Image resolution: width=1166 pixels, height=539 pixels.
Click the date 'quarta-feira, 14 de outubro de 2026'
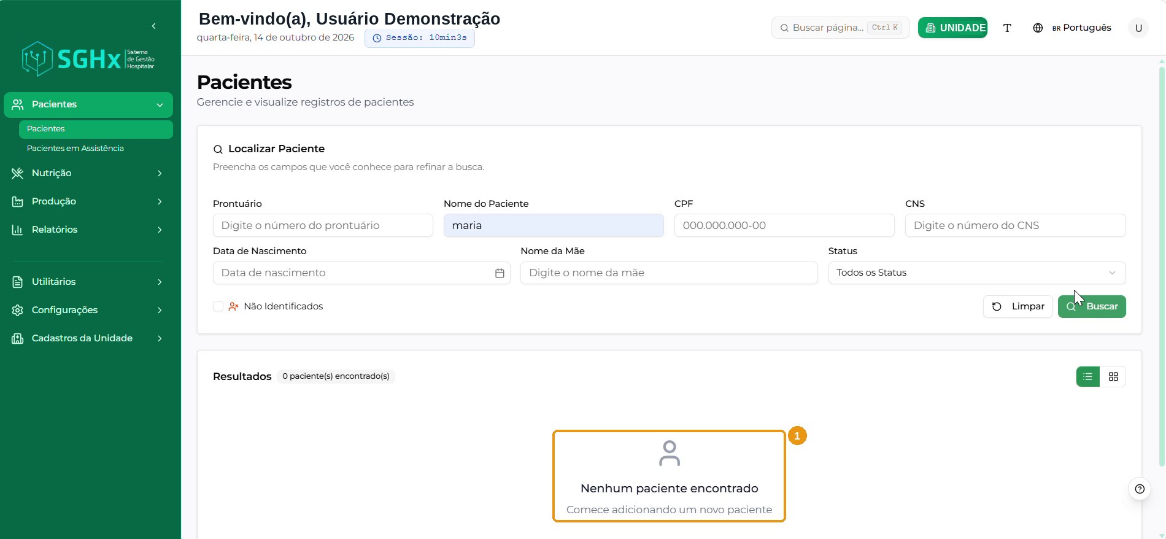tap(276, 37)
